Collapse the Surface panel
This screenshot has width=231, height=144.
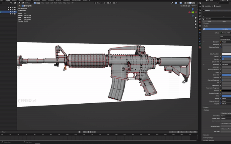tap(206, 26)
